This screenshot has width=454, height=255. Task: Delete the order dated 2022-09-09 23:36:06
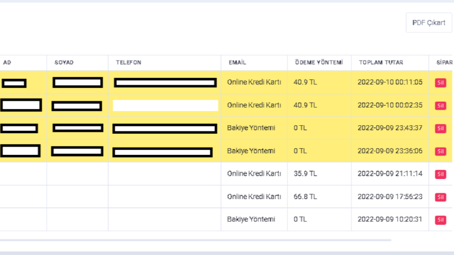(x=440, y=151)
